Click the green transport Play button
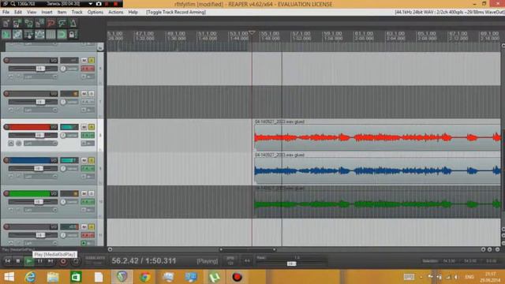 pyautogui.click(x=28, y=261)
